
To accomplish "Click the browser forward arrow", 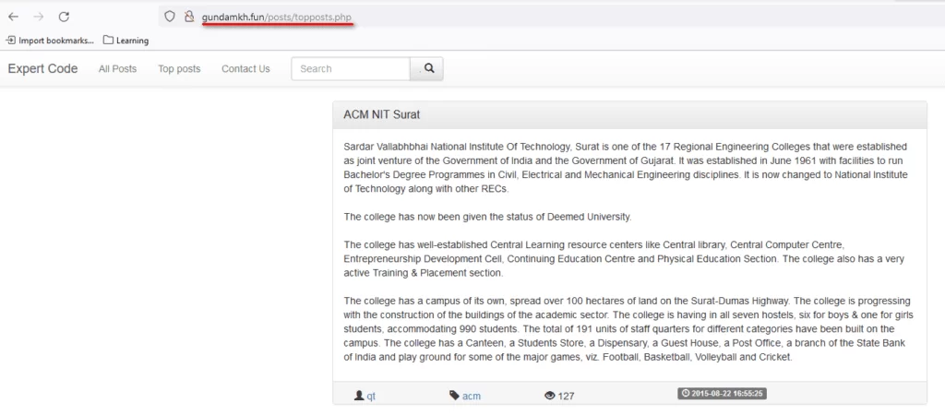I will [x=39, y=17].
